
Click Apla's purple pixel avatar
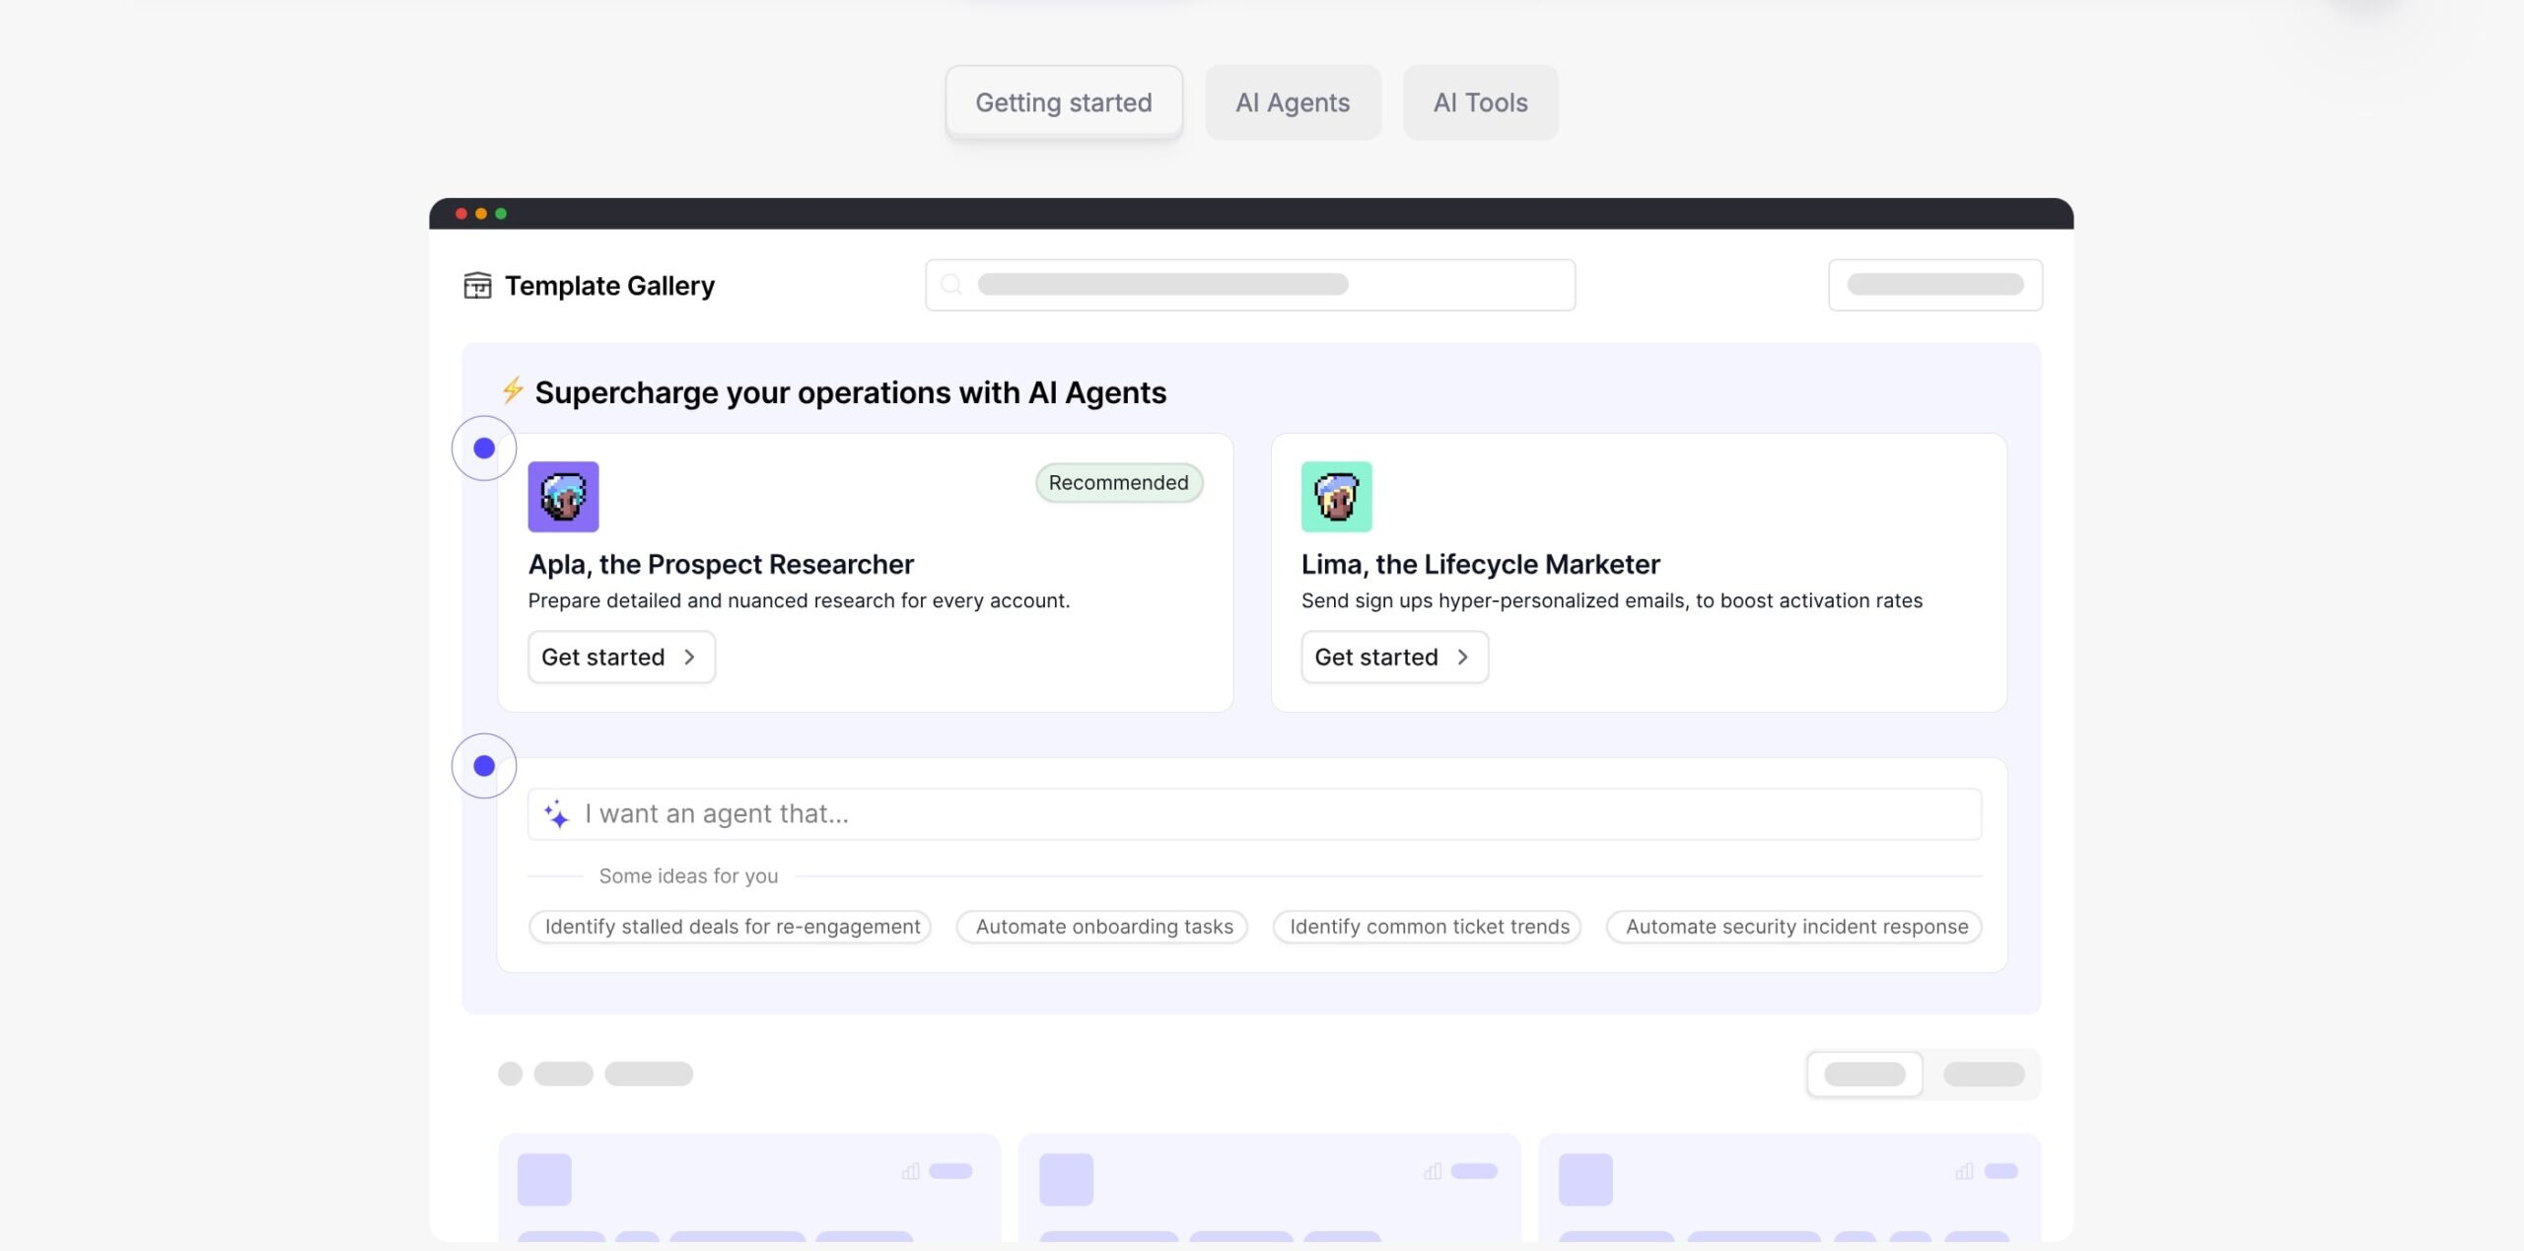563,497
